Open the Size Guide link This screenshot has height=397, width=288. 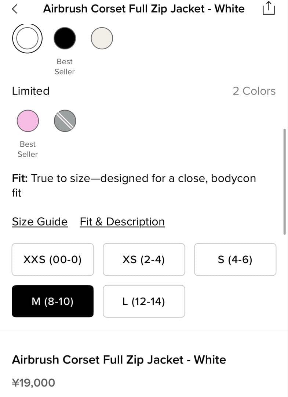40,222
